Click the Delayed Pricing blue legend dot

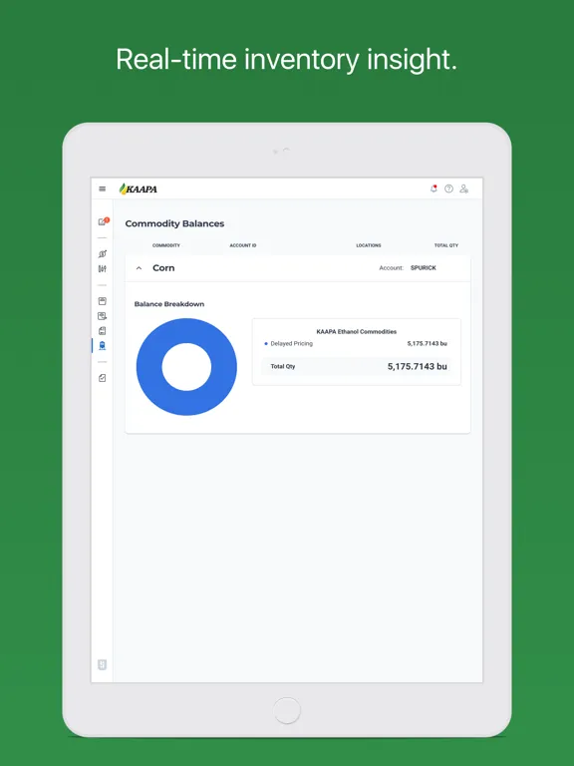coord(266,344)
